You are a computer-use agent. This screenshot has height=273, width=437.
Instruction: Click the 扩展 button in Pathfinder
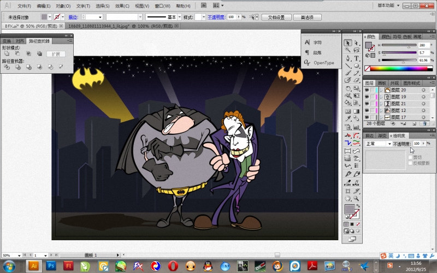56,54
